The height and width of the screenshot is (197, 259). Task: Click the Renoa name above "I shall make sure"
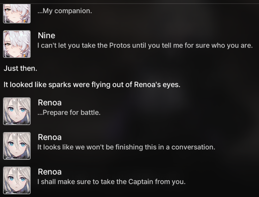coord(50,172)
